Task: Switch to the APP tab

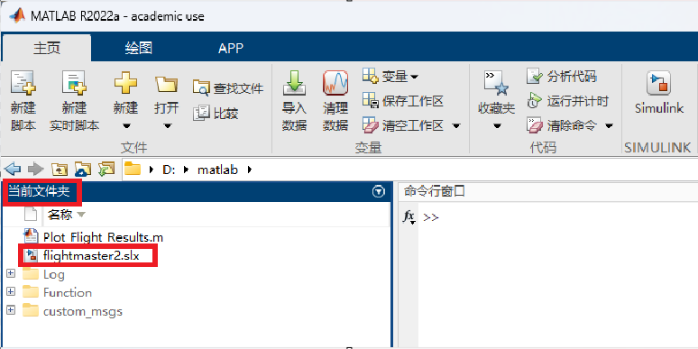Action: coord(231,48)
